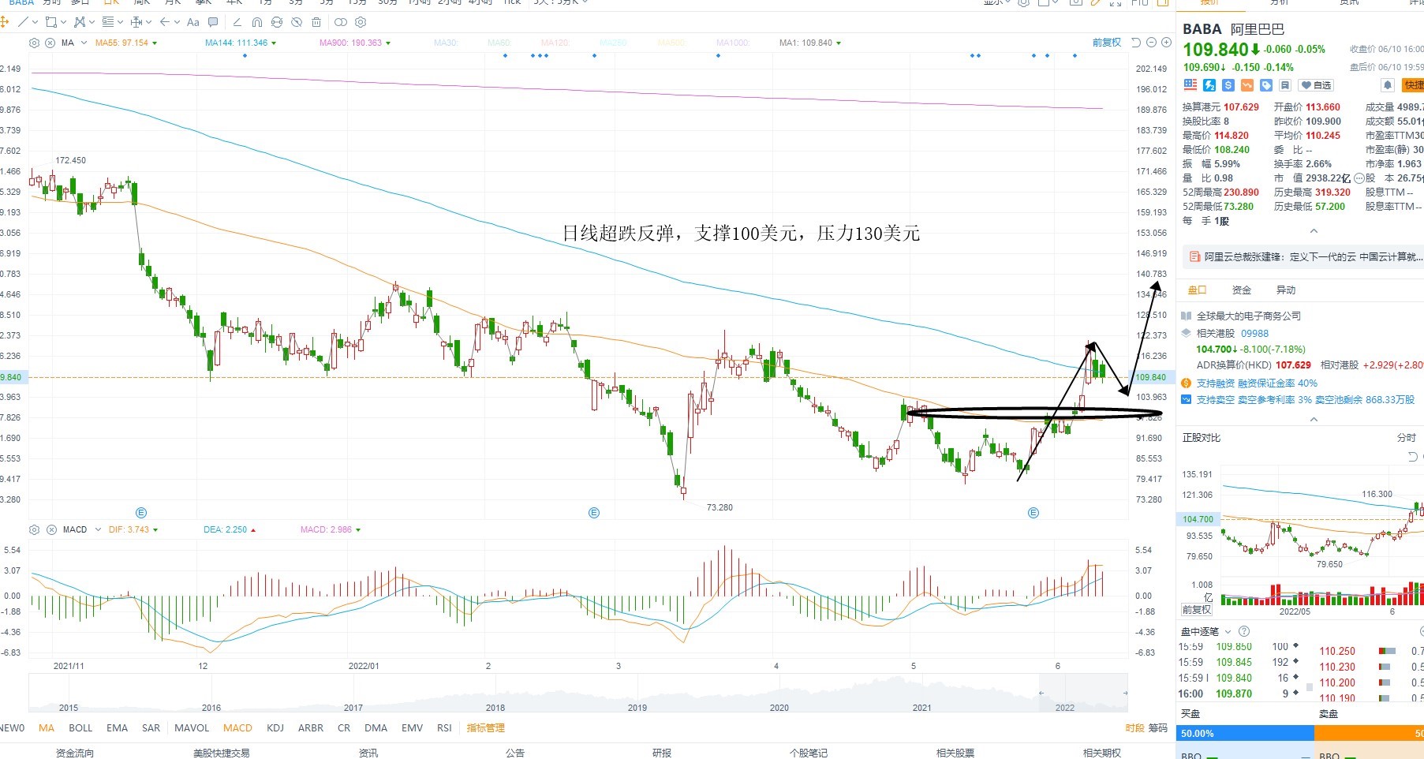Click 前复权 adjustment button on main chart

coord(1106,43)
